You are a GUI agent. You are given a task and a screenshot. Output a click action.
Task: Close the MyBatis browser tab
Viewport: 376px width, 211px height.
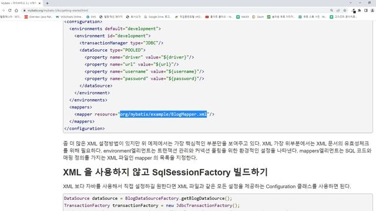tap(39, 4)
